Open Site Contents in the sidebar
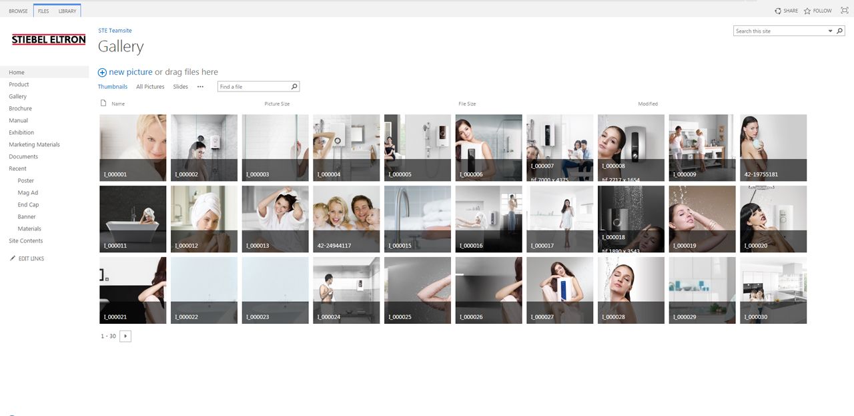This screenshot has width=854, height=416. pyautogui.click(x=26, y=240)
